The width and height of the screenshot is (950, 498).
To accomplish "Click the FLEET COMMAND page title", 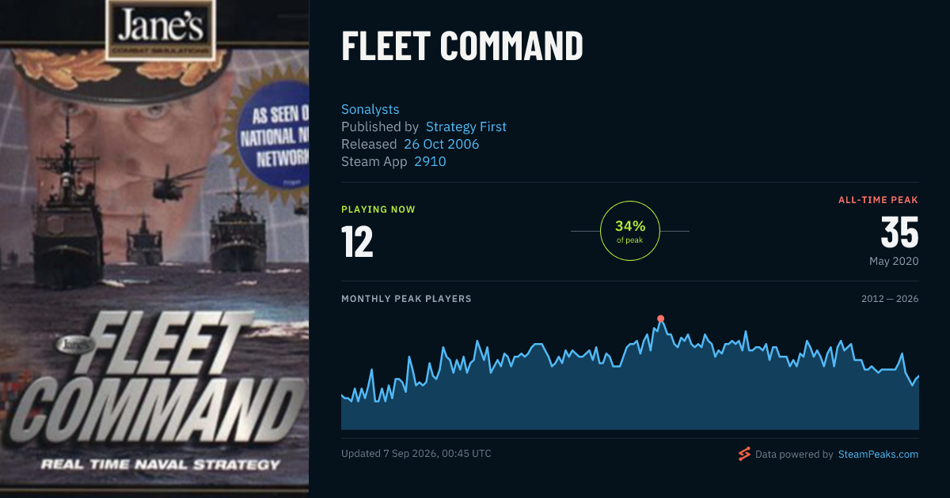I will pos(462,47).
